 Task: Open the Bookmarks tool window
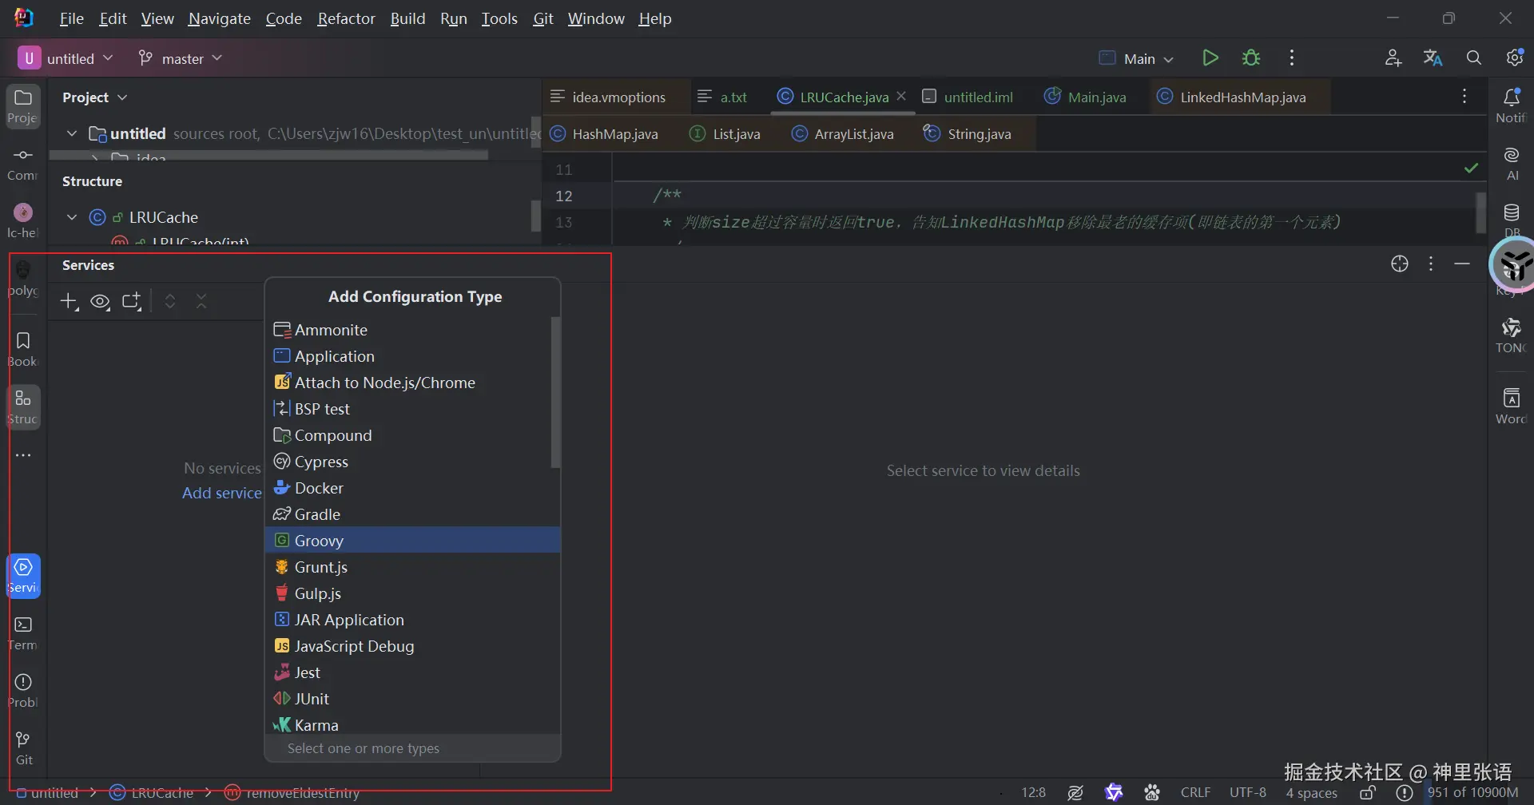pos(23,350)
